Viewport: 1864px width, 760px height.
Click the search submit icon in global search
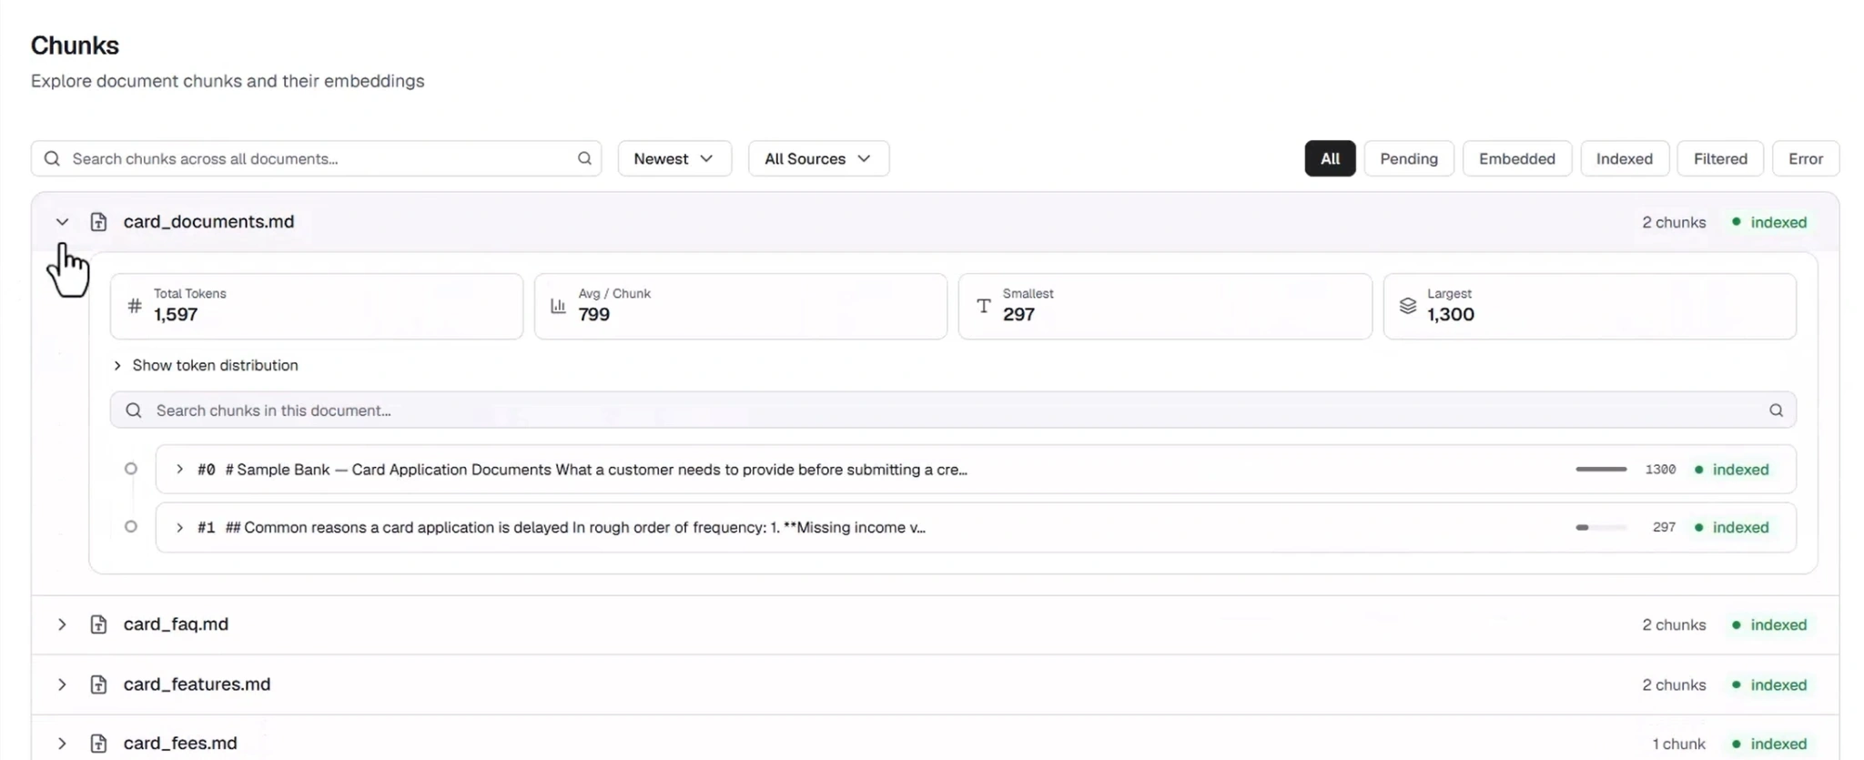click(x=584, y=158)
